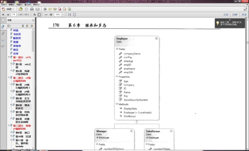Screen dimensions: 249x151
Task: Click the orange arrow document toolbar icon
Action: 65,9
